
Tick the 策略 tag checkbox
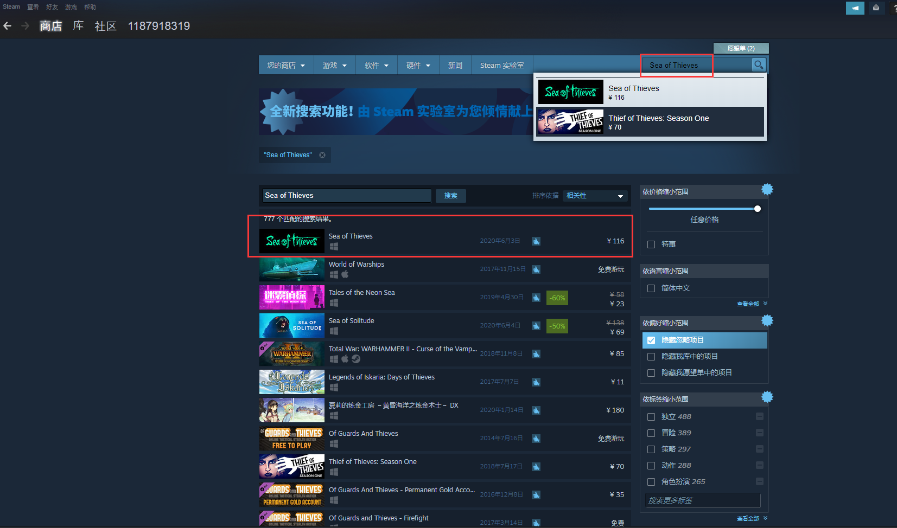[x=651, y=449]
